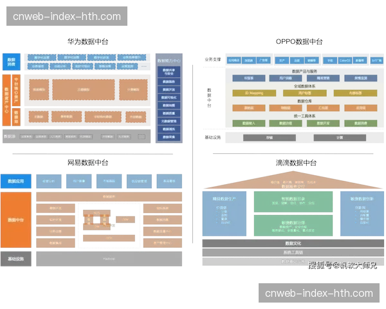The image size is (386, 309).
Task: Select 数据质量 in capability panel
Action: click(169, 113)
